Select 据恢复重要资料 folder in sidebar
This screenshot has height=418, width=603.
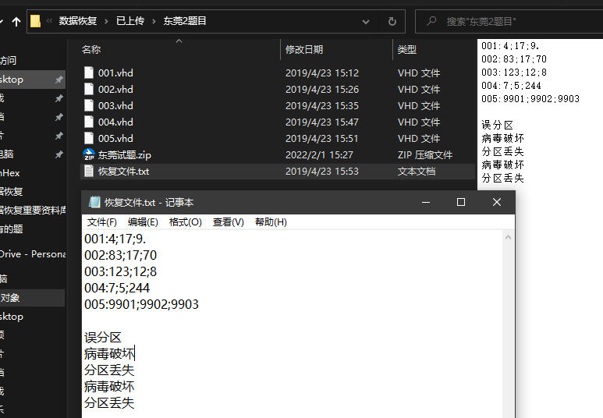(x=33, y=210)
